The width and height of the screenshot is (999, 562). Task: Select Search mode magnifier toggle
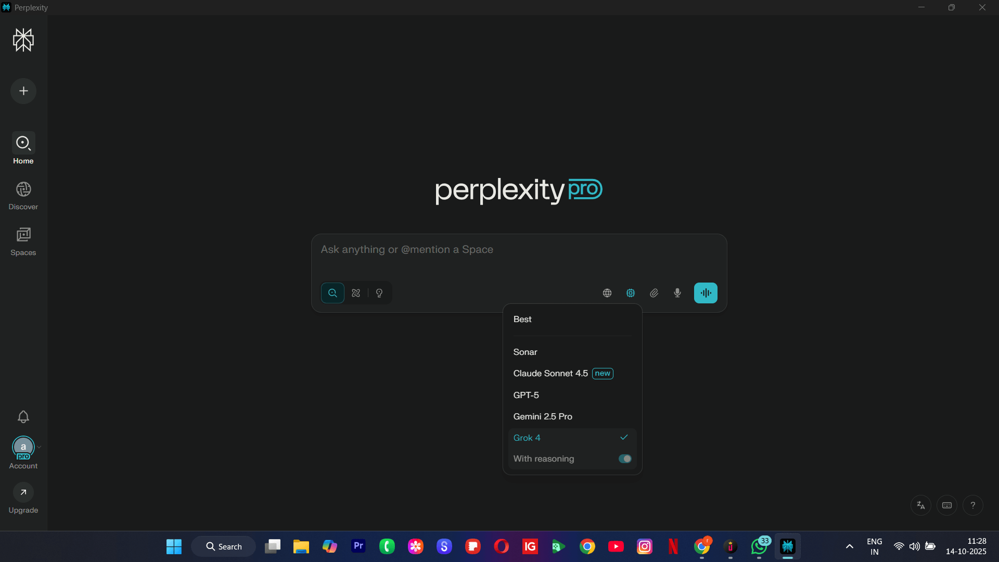(x=332, y=293)
